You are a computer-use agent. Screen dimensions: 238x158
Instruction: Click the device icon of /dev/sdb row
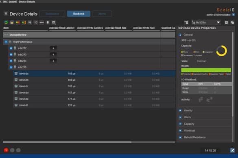[16, 80]
